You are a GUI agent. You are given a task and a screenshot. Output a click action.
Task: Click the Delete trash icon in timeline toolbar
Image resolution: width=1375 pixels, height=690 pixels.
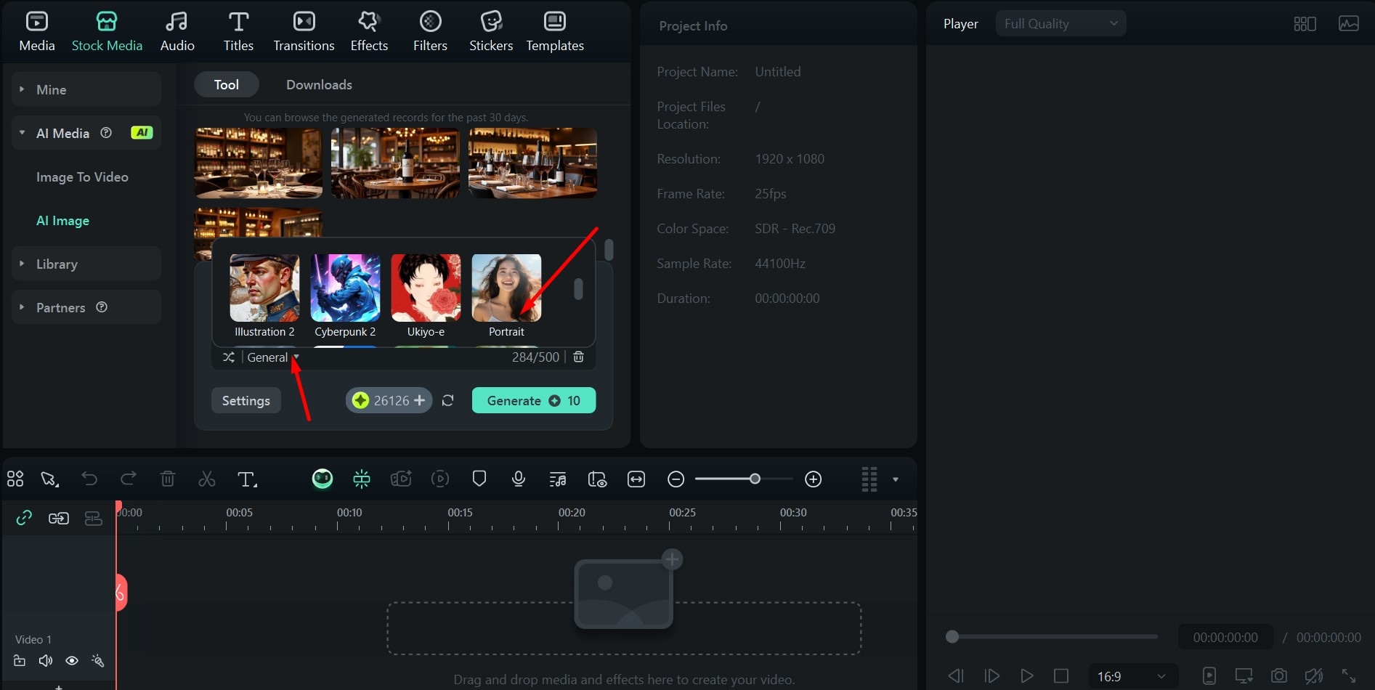point(168,479)
